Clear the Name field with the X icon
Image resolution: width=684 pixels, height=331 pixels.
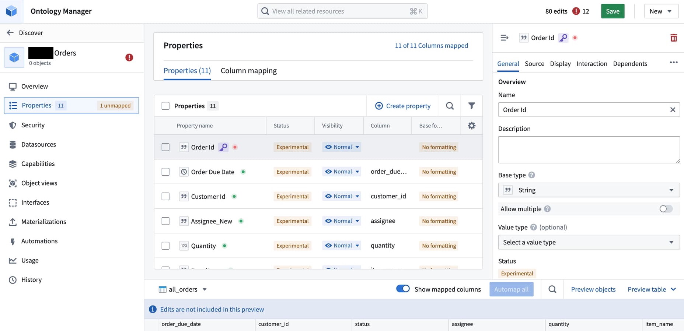click(x=672, y=110)
